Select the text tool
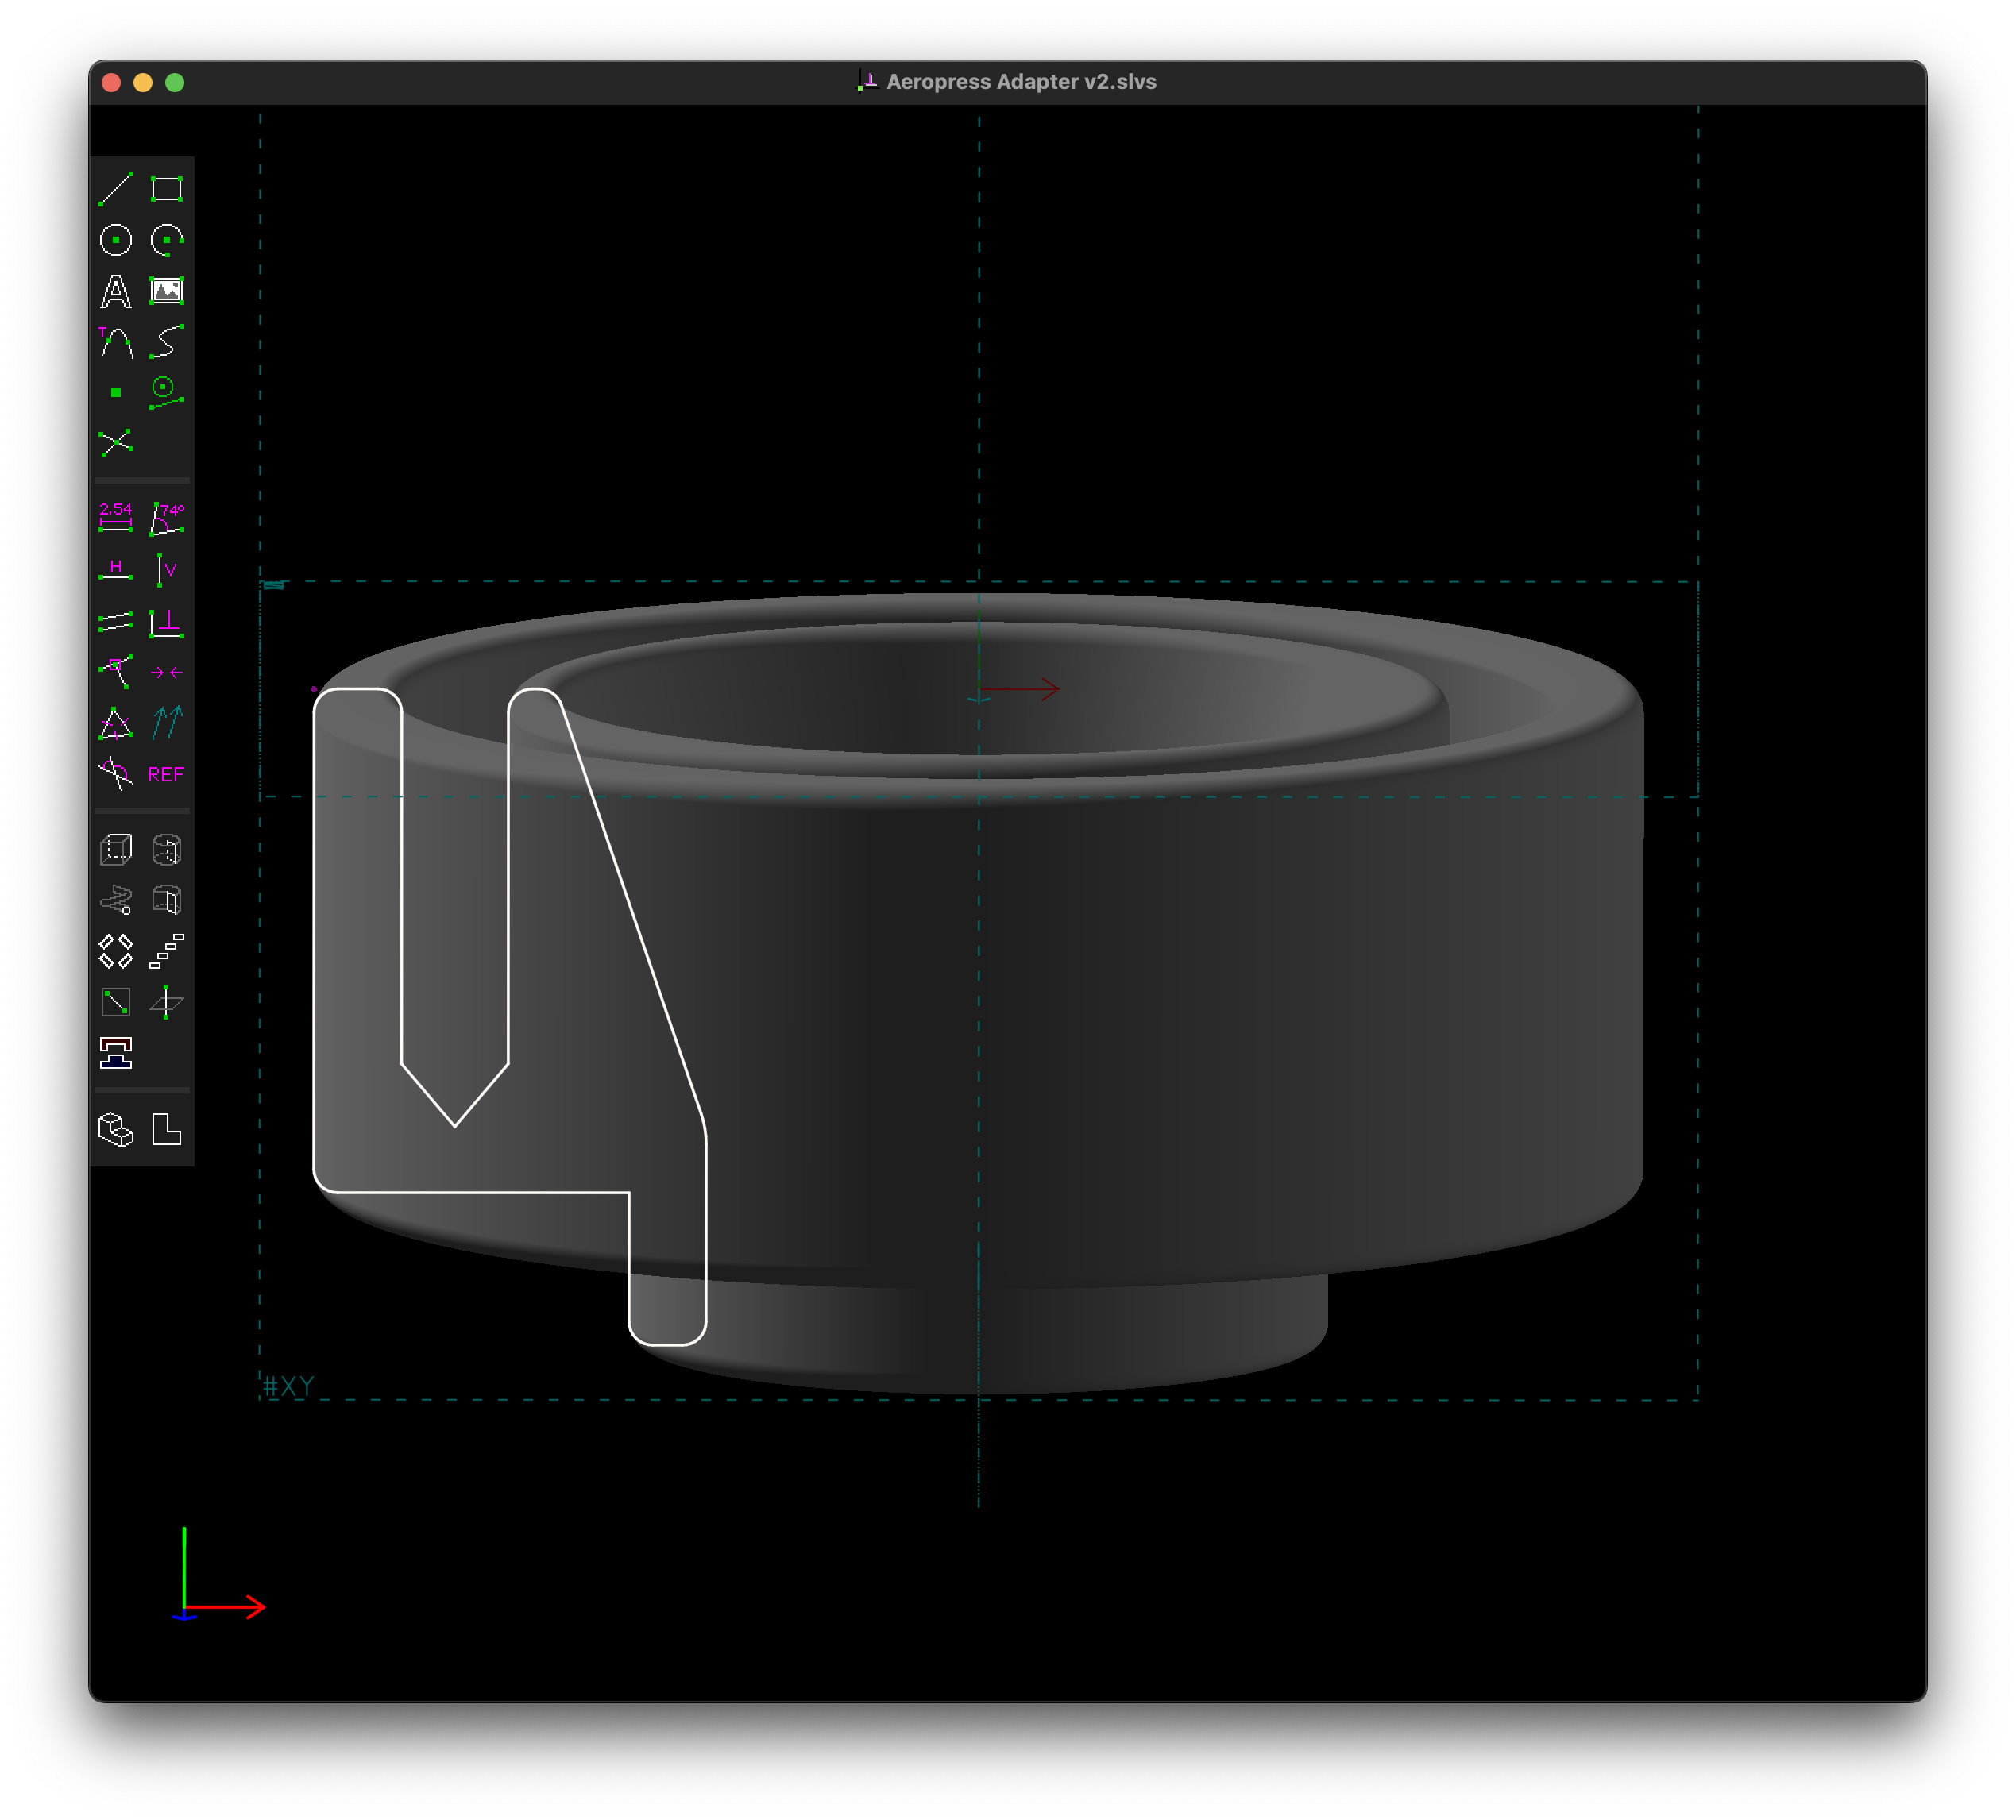 click(115, 291)
